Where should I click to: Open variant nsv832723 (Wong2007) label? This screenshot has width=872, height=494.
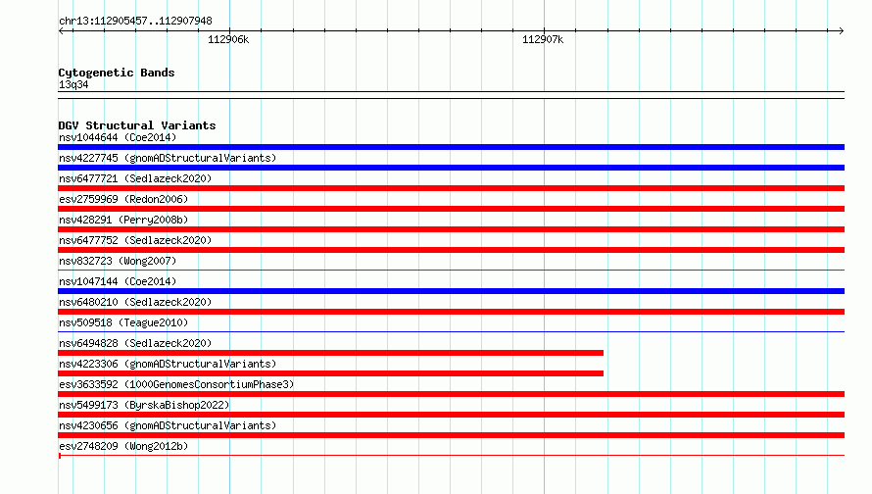tap(118, 261)
